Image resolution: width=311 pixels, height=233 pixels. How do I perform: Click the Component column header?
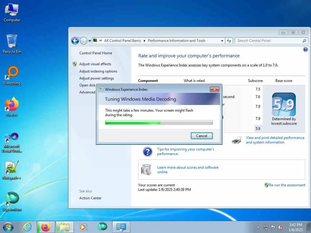(x=148, y=81)
